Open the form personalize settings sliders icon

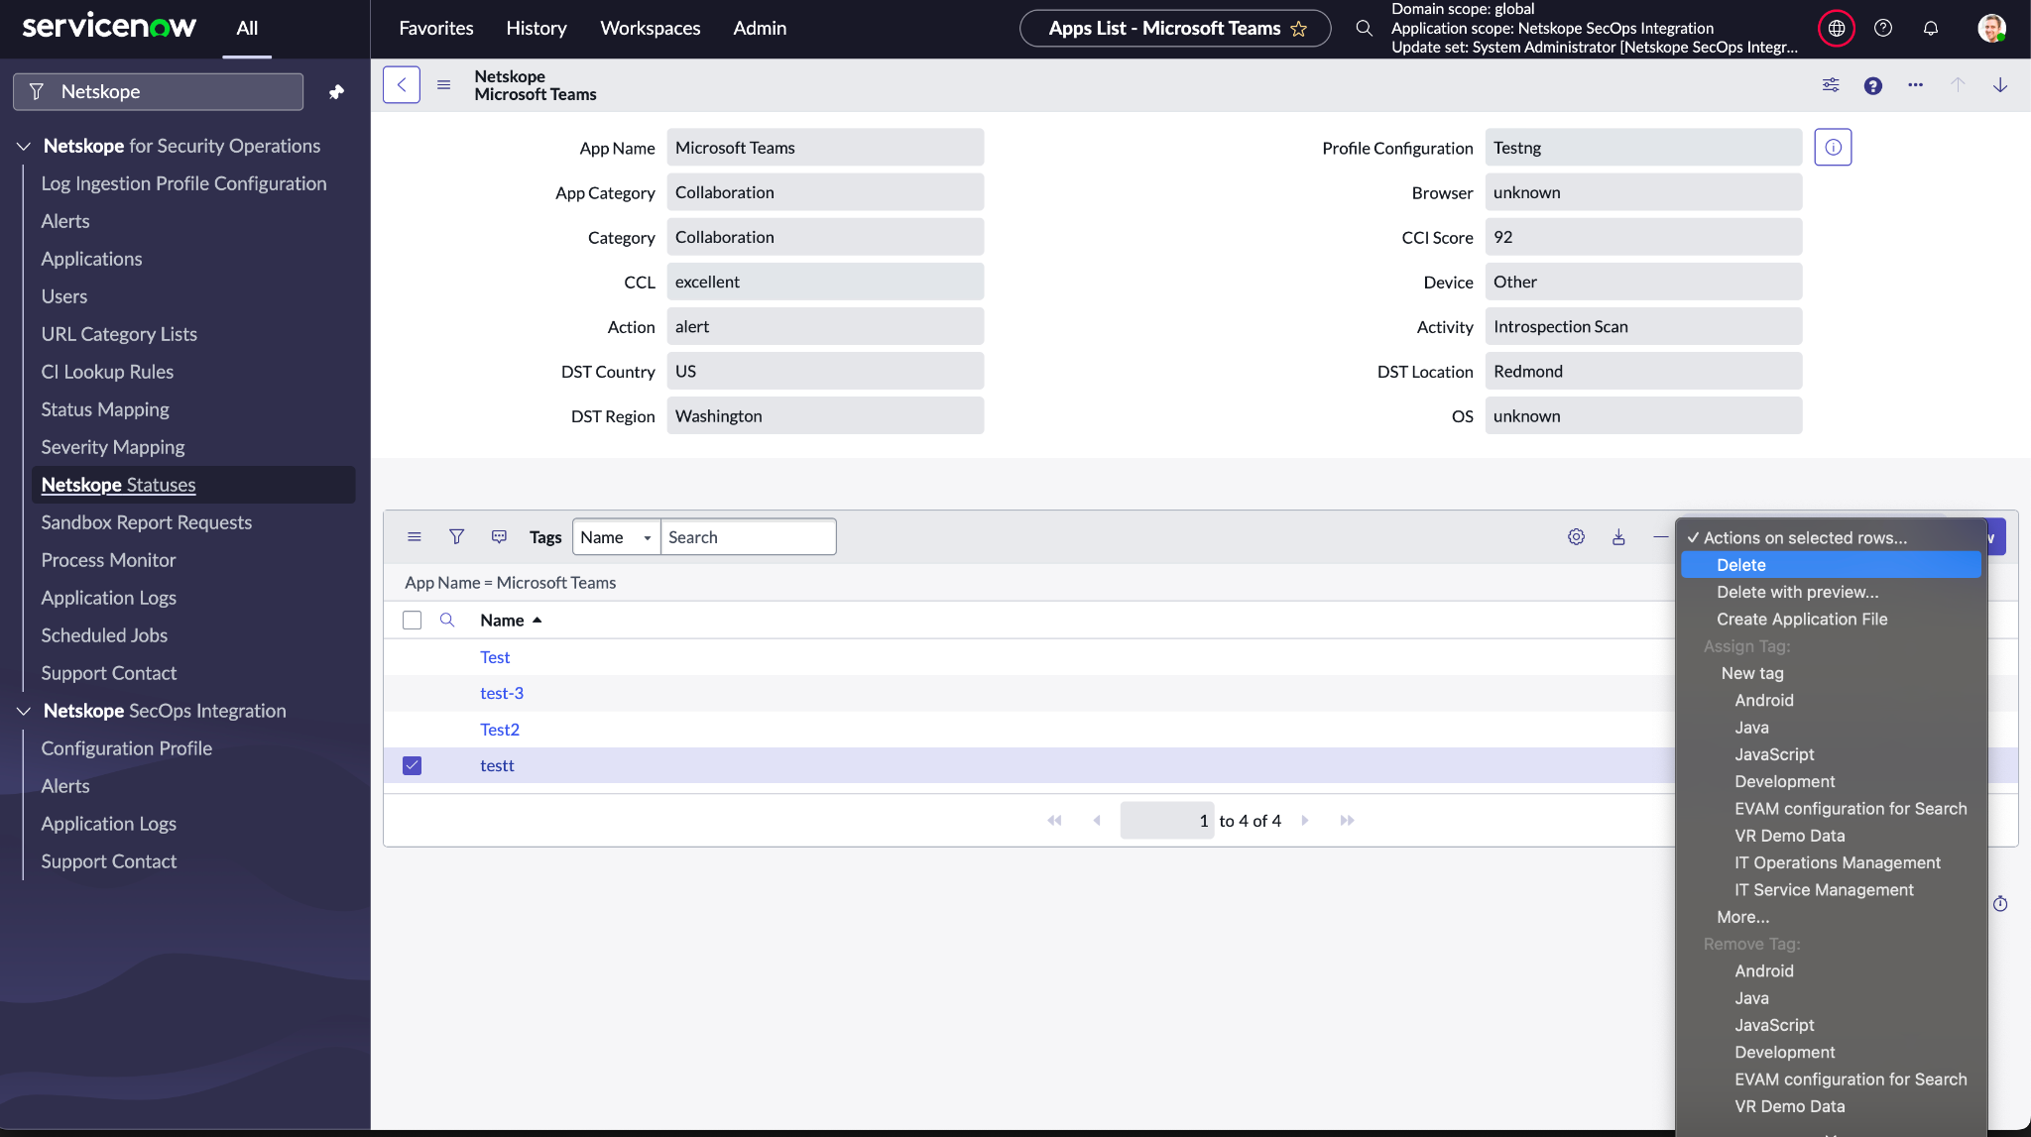[1831, 85]
